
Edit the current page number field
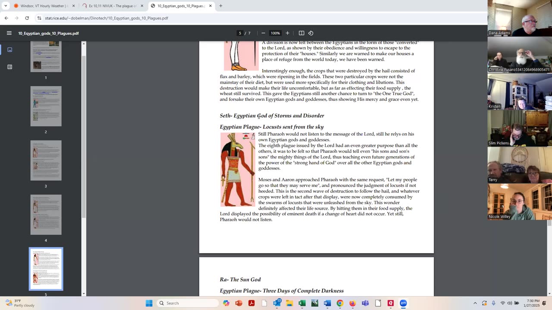click(x=240, y=33)
